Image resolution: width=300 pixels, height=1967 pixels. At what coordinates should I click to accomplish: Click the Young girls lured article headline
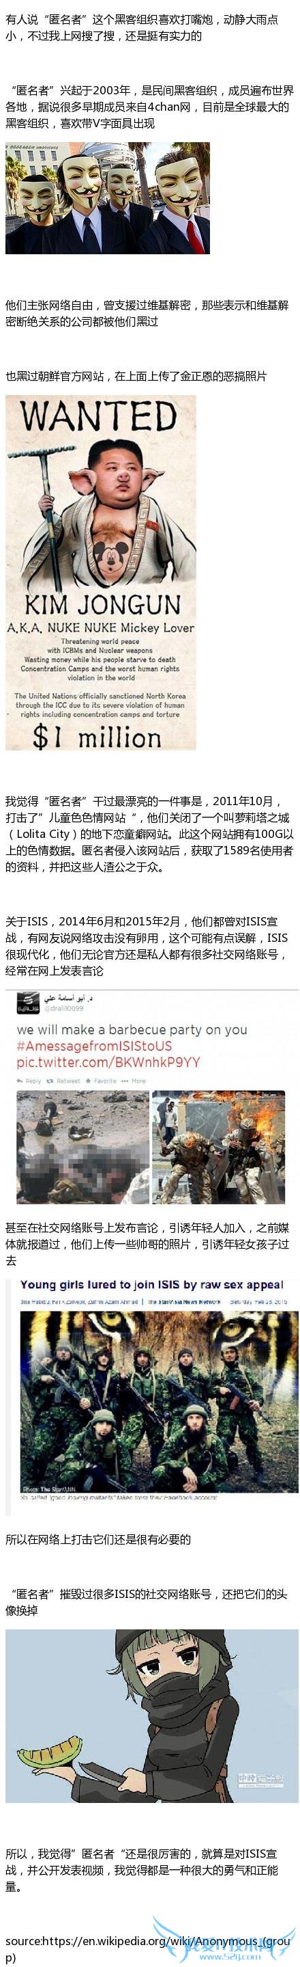pos(151,1285)
